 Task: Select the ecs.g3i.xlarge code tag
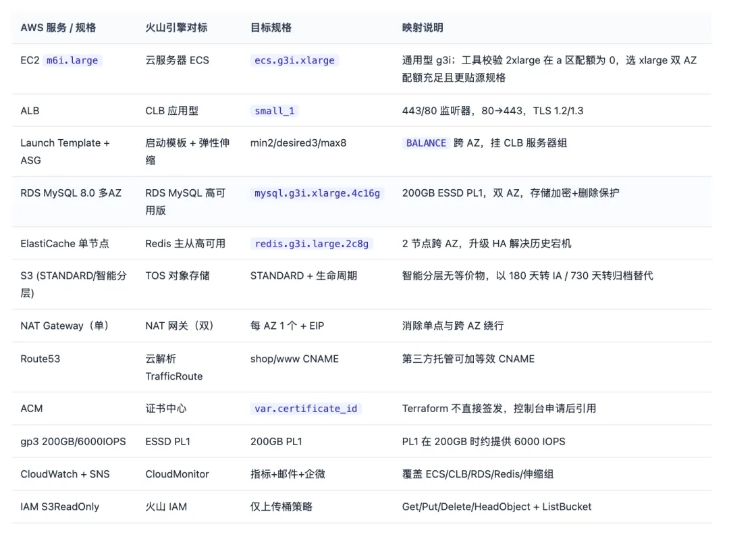[x=294, y=61]
